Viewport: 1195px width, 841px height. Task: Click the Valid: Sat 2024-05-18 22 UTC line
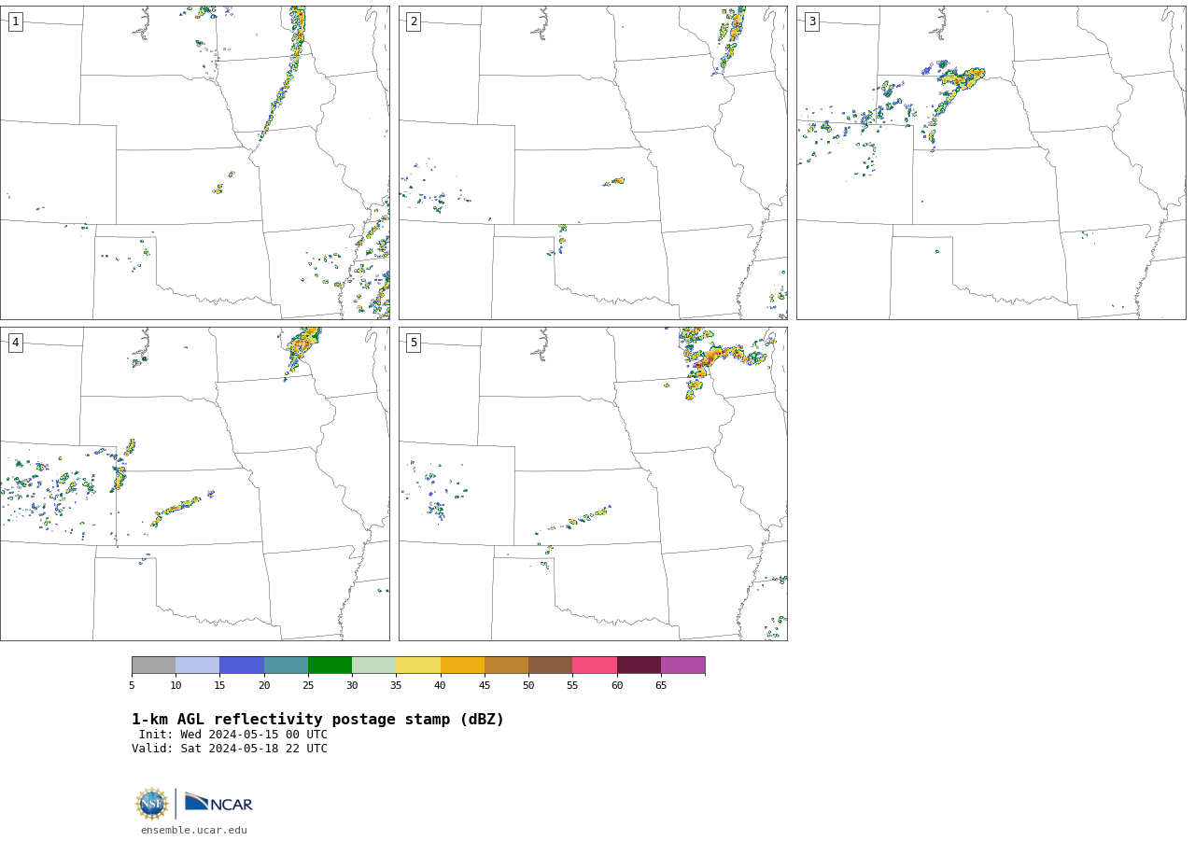coord(230,749)
